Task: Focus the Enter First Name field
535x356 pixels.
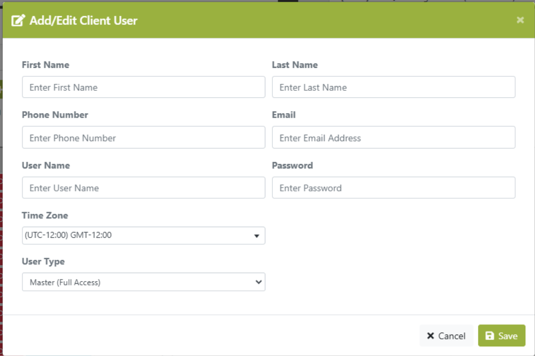Action: [x=143, y=87]
